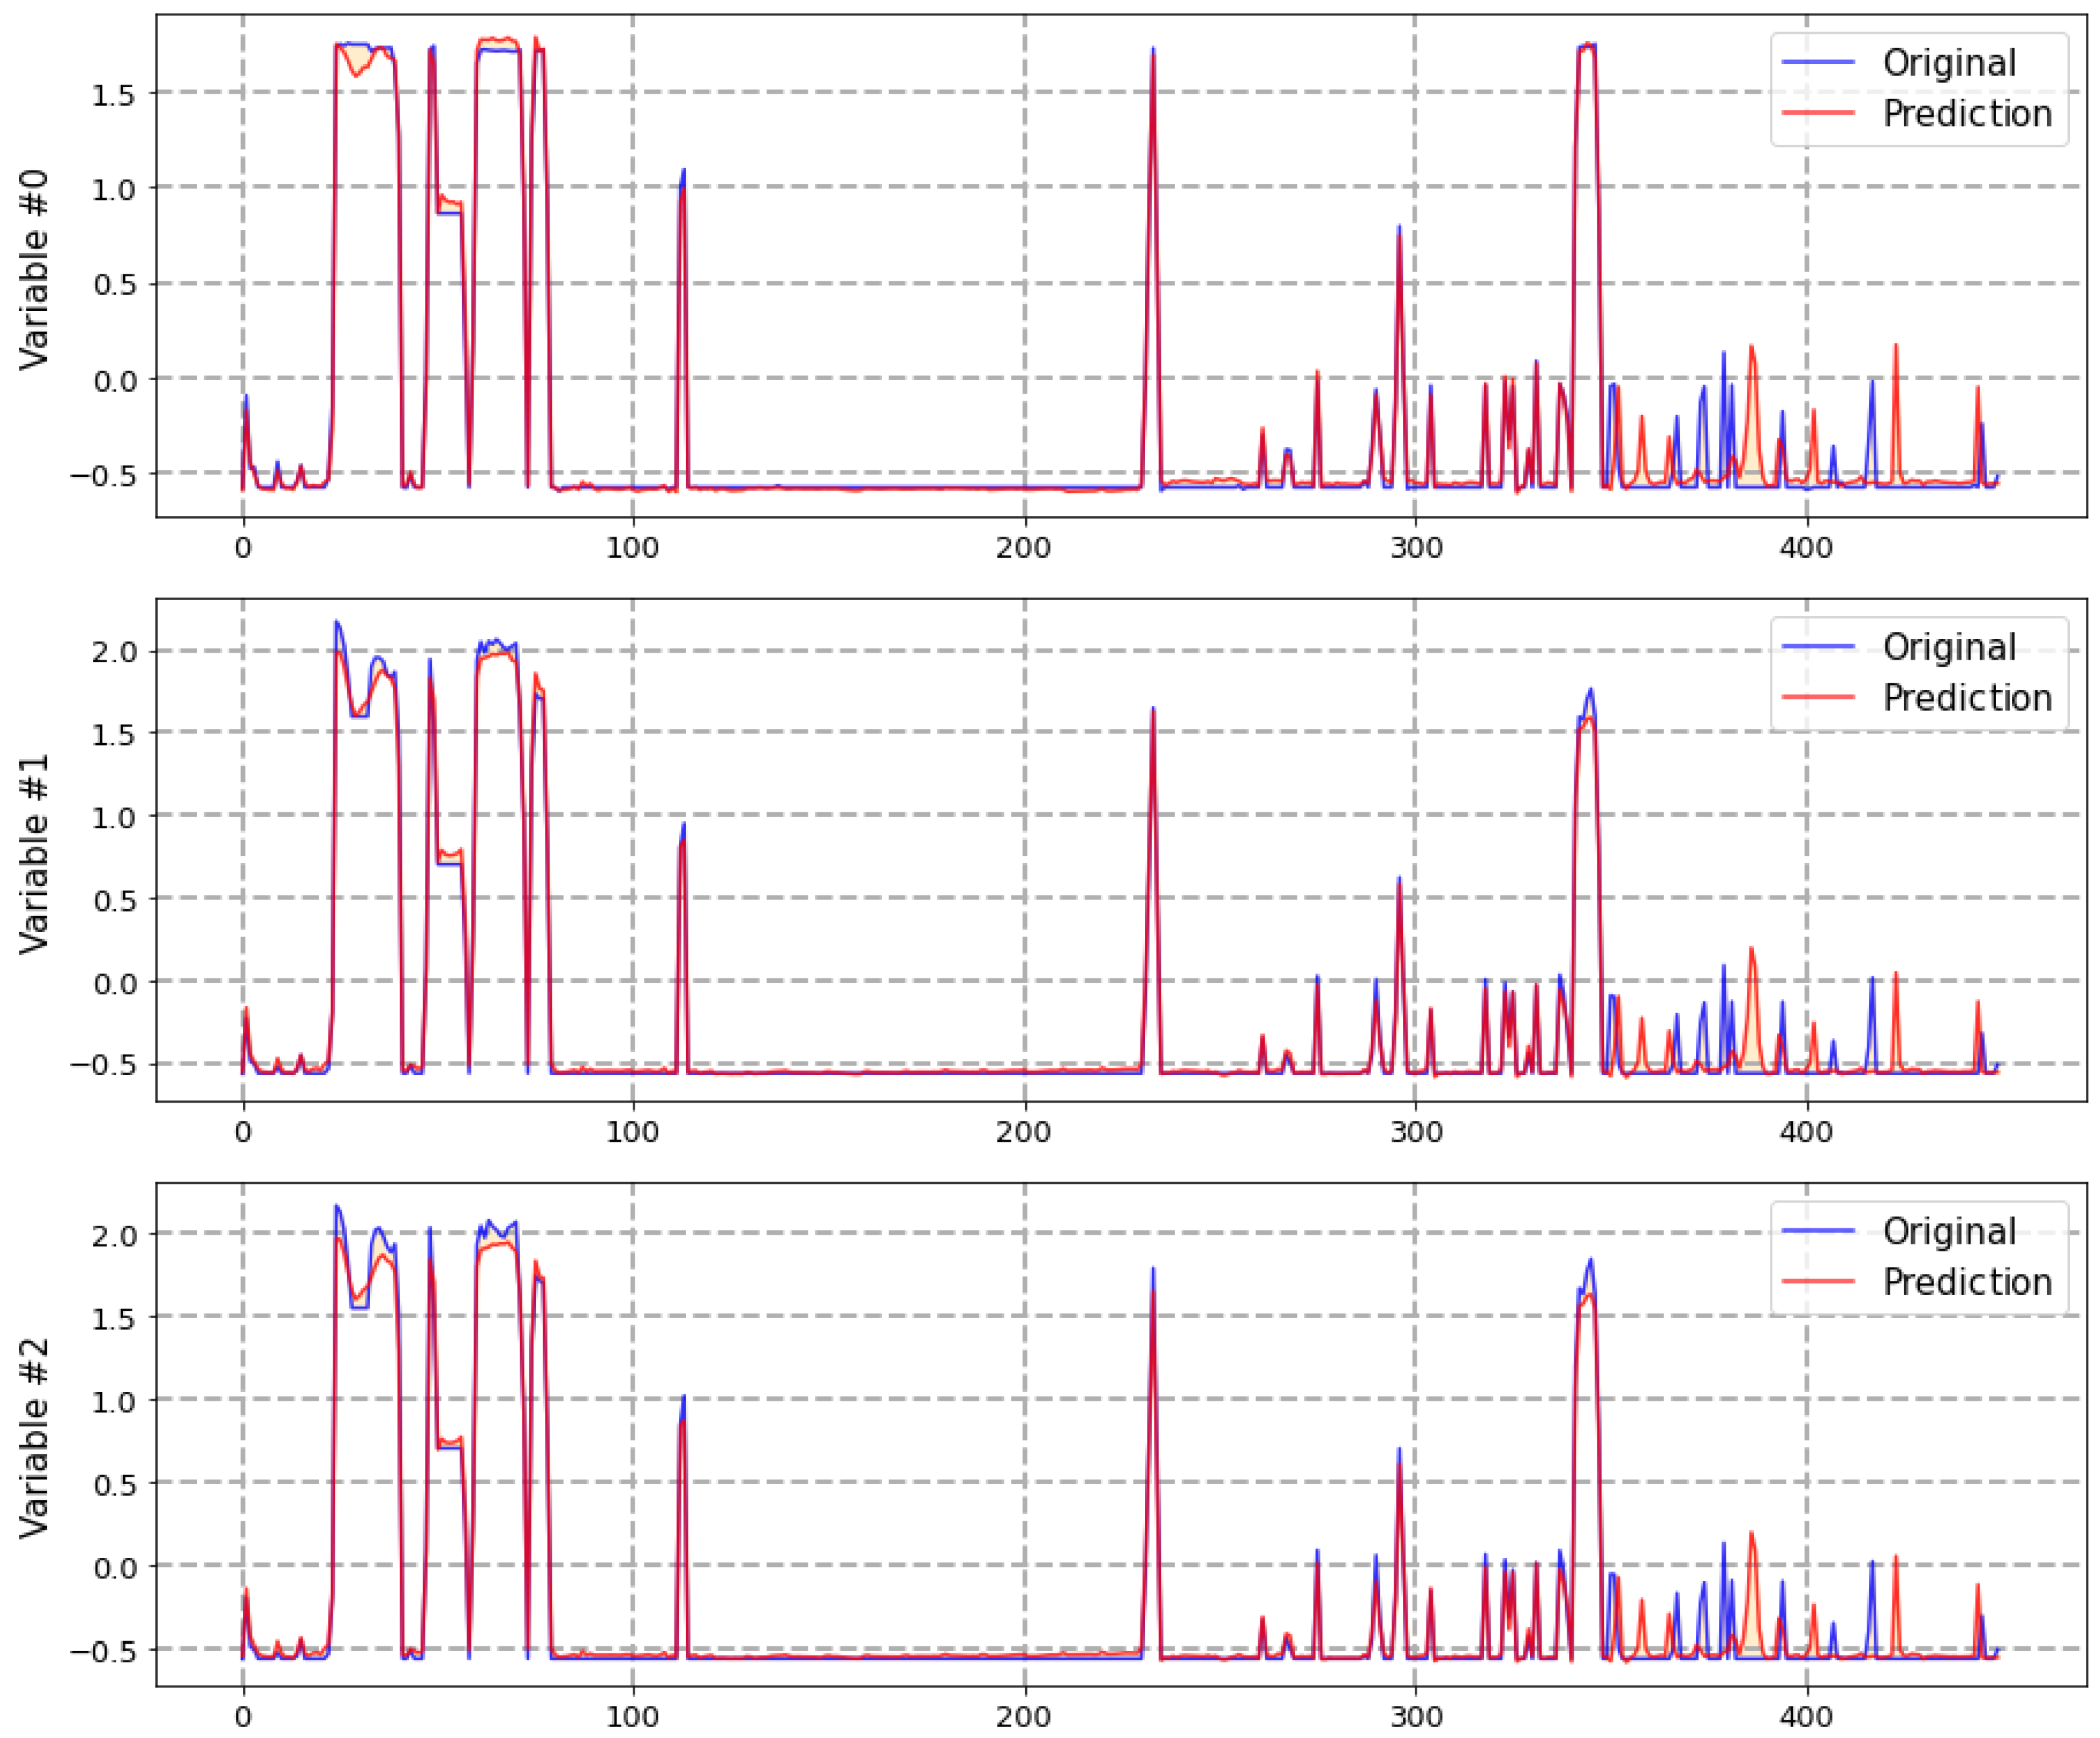Click y-tick −0.5 on Variable #0 axis
The image size is (2100, 1738).
102,476
